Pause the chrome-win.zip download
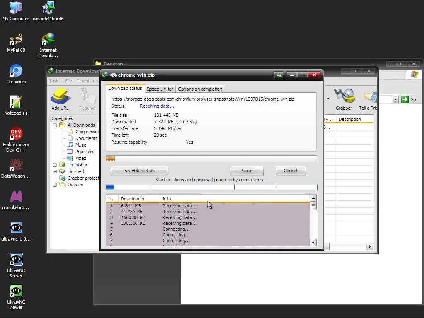The height and width of the screenshot is (318, 424). pyautogui.click(x=246, y=171)
